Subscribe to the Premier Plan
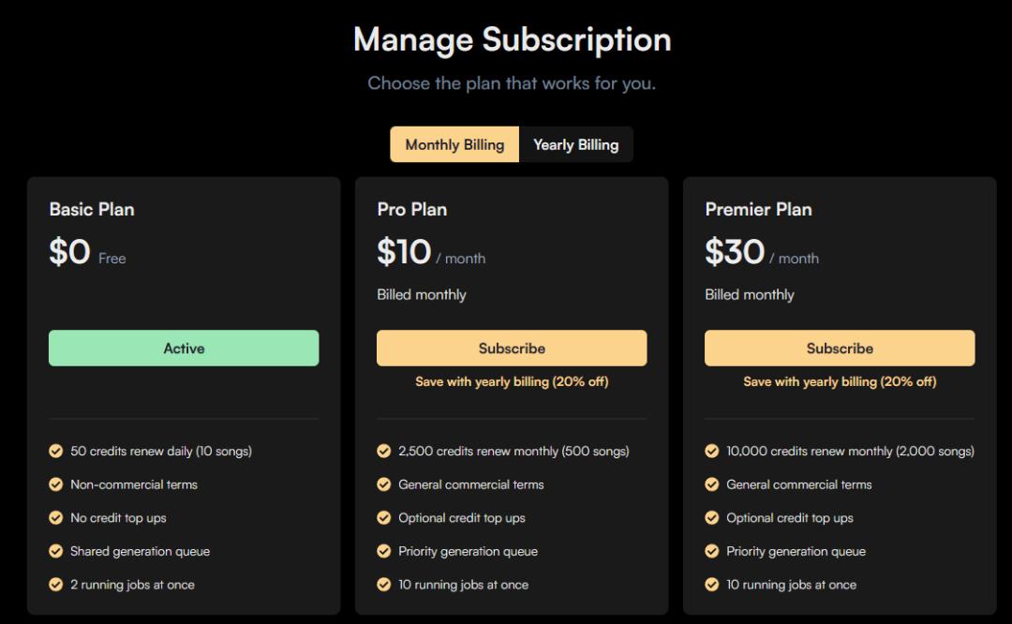The image size is (1012, 624). tap(840, 349)
